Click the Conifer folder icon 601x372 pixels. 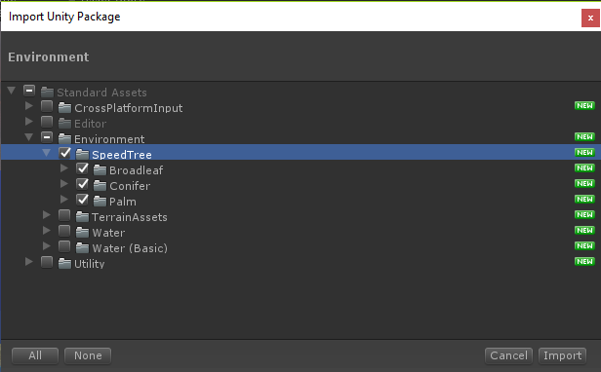tap(100, 186)
